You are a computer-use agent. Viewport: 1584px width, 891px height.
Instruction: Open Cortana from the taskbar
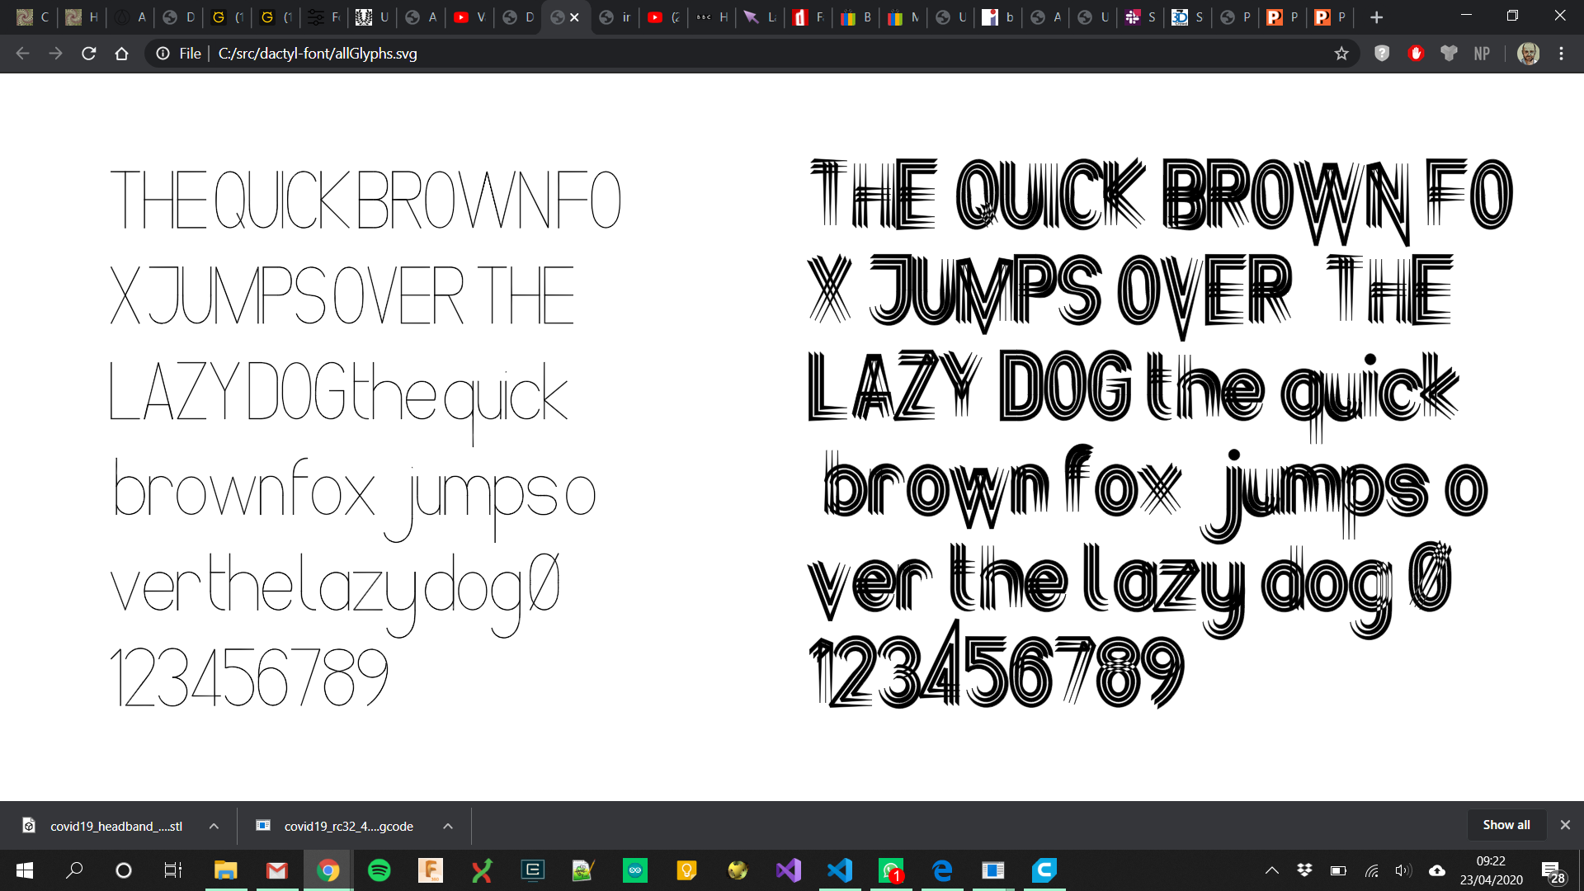124,870
